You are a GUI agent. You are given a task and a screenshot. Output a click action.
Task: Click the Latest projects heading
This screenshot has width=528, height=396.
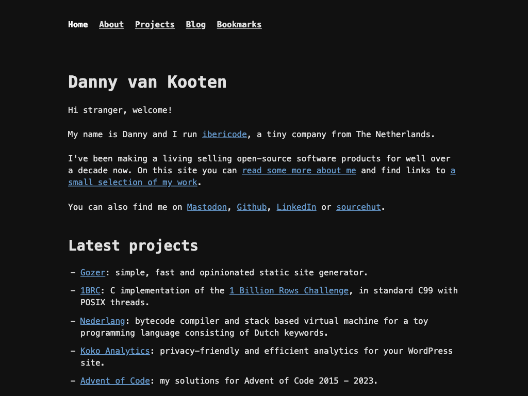point(133,245)
